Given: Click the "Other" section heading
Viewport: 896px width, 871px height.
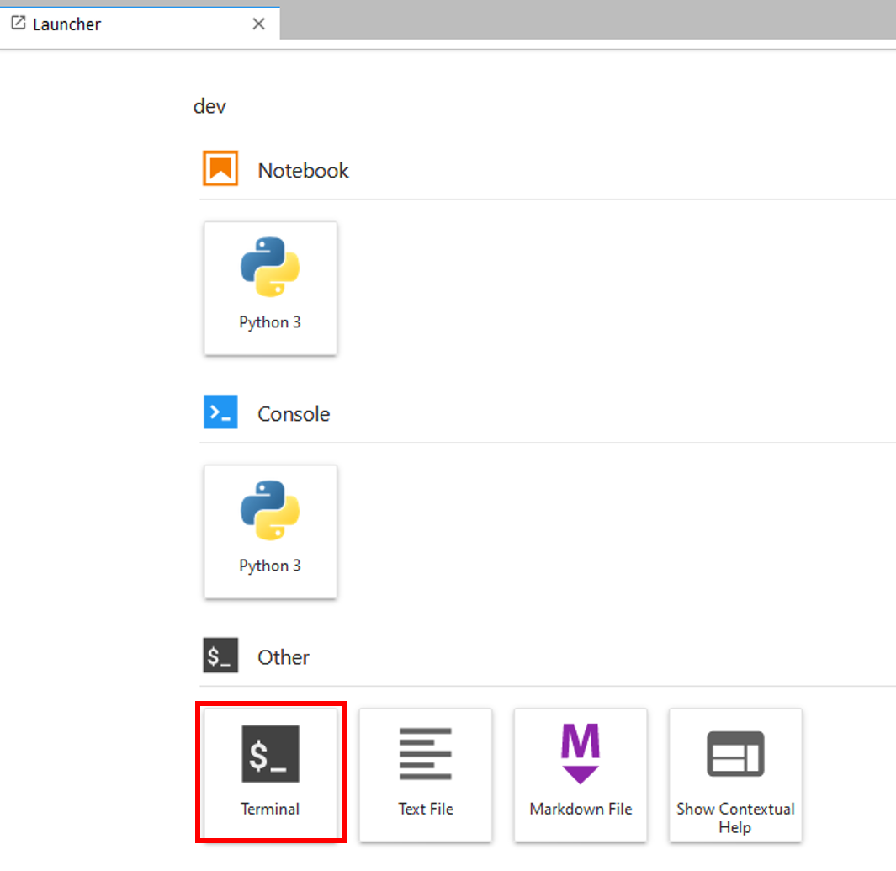Looking at the screenshot, I should tap(284, 657).
